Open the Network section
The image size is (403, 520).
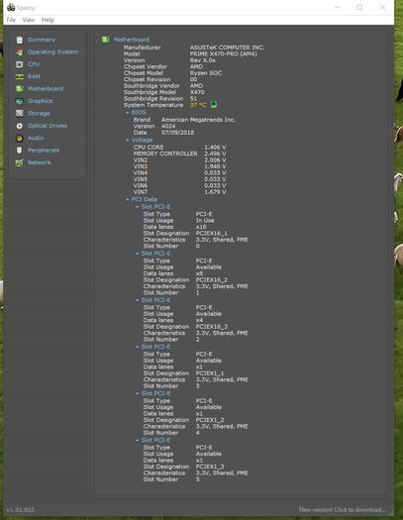click(39, 162)
